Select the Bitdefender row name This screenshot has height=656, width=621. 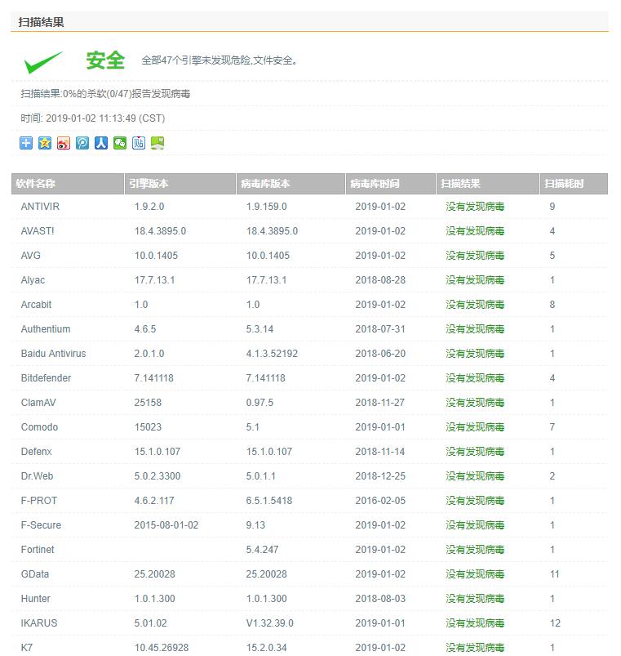[x=46, y=377]
